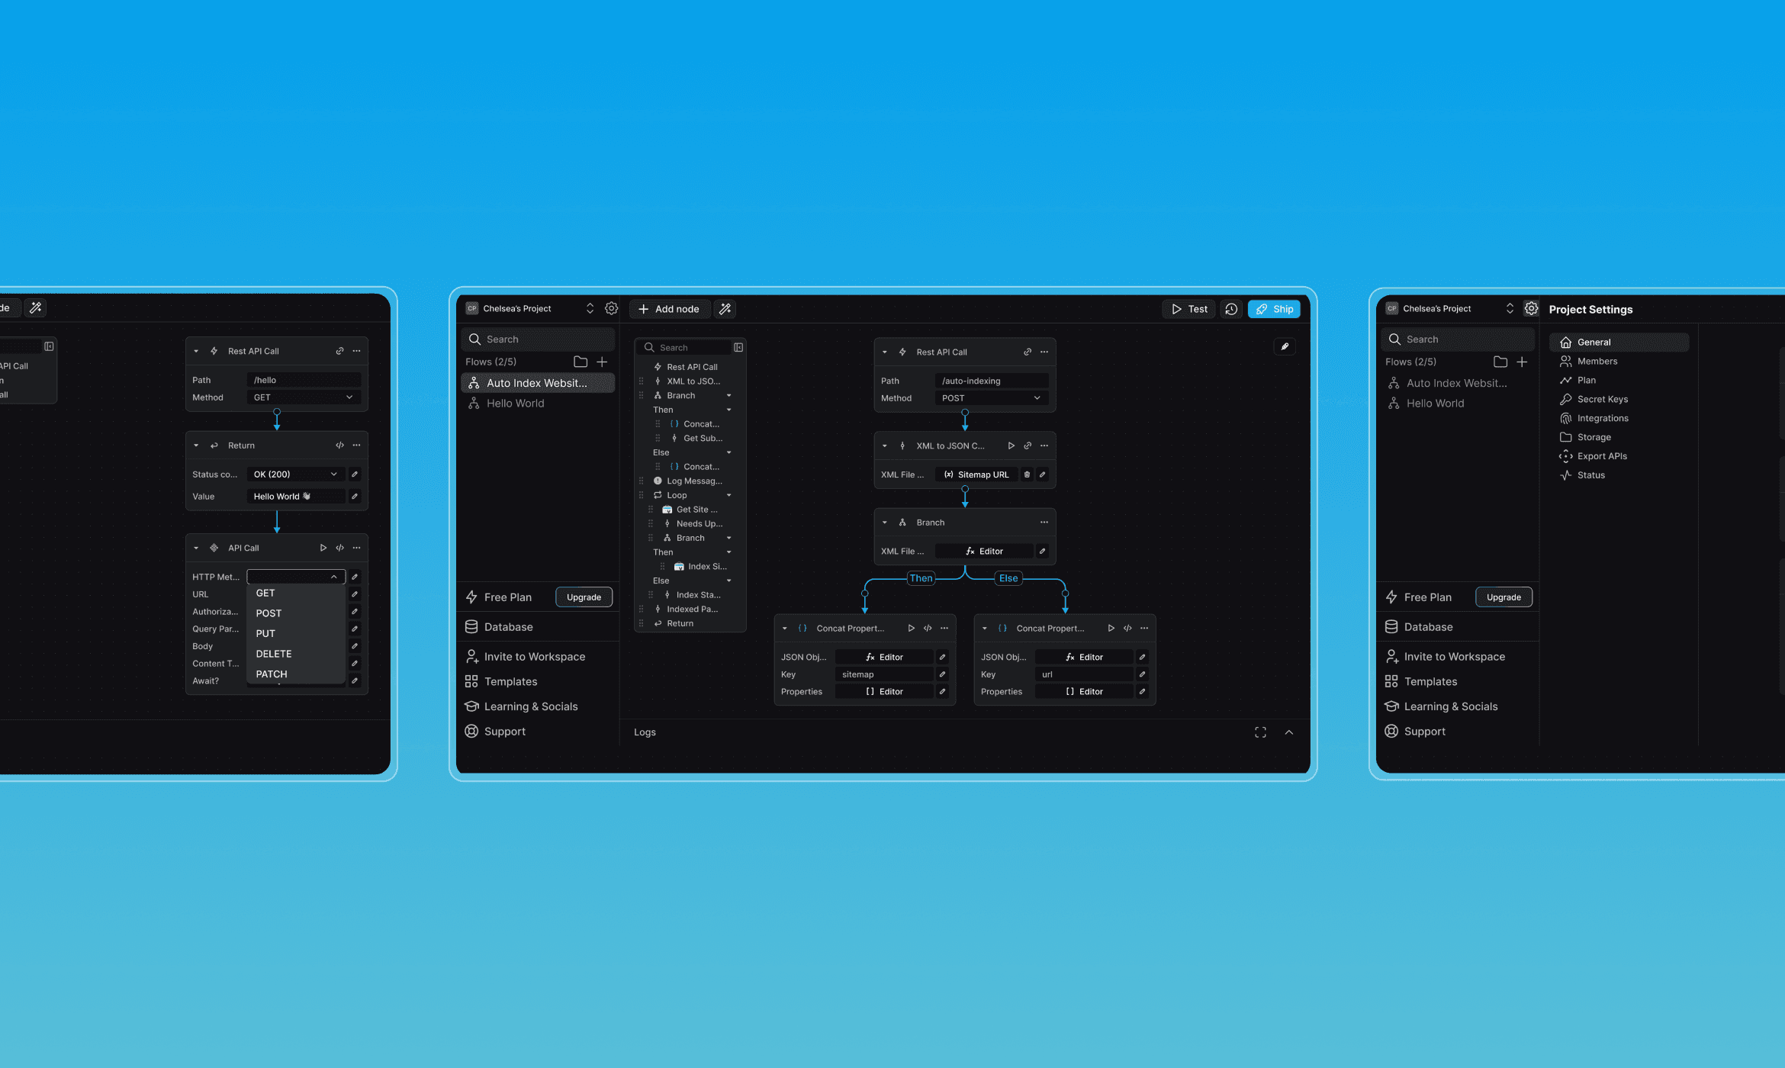This screenshot has width=1785, height=1068.
Task: Collapse the node list panel in center window
Action: click(738, 348)
